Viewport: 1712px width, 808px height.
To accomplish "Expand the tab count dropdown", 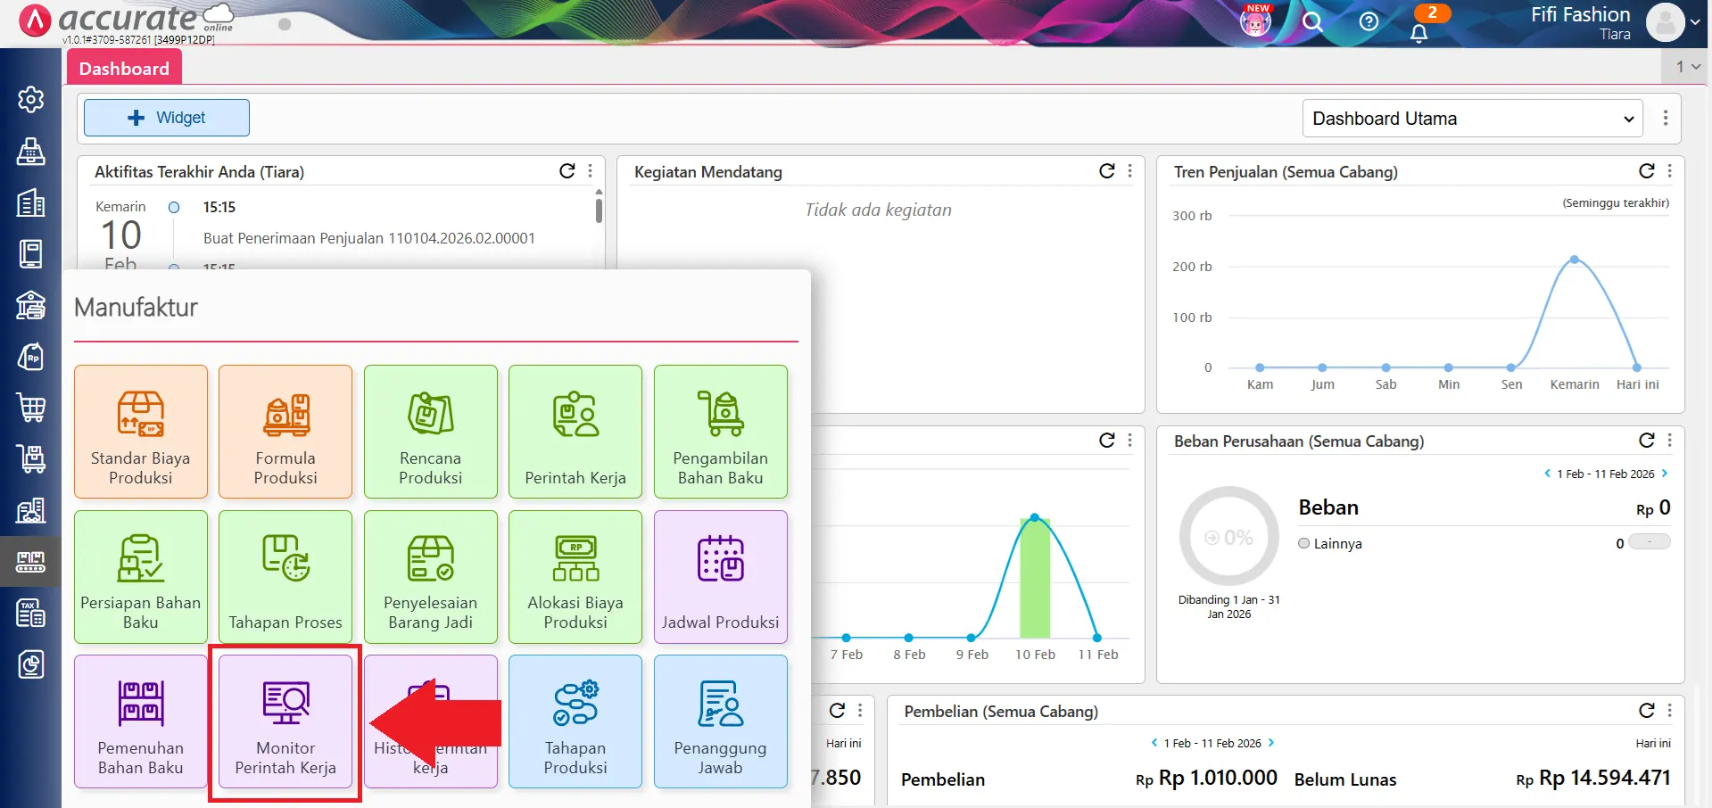I will pyautogui.click(x=1687, y=67).
